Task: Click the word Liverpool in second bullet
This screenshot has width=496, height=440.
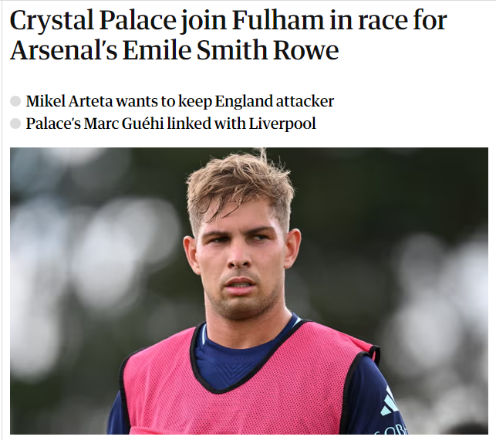Action: click(x=282, y=124)
